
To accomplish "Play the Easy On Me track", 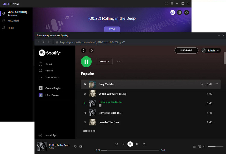I will pos(85,84).
